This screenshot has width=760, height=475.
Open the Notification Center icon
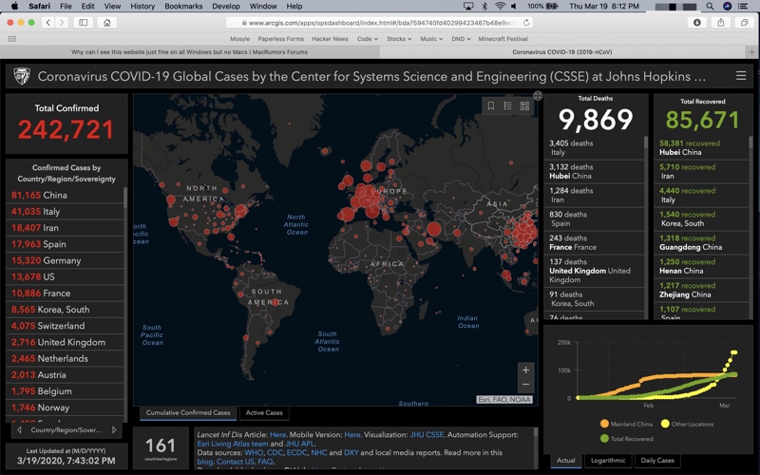pos(743,6)
